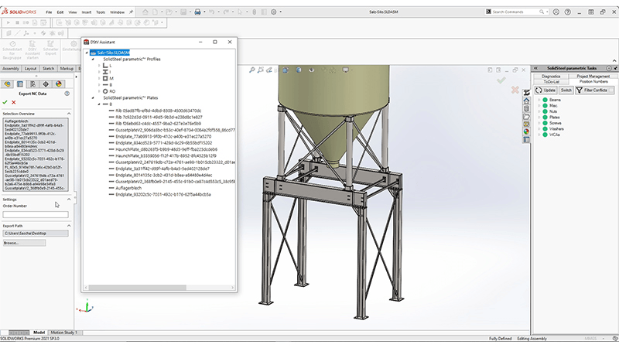Open the Insert menu
Viewport: 619px width, 348px height.
pyautogui.click(x=85, y=12)
